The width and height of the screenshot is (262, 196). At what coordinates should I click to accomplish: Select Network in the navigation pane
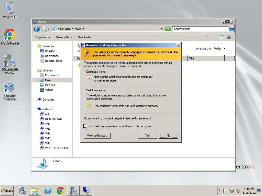pyautogui.click(x=48, y=109)
